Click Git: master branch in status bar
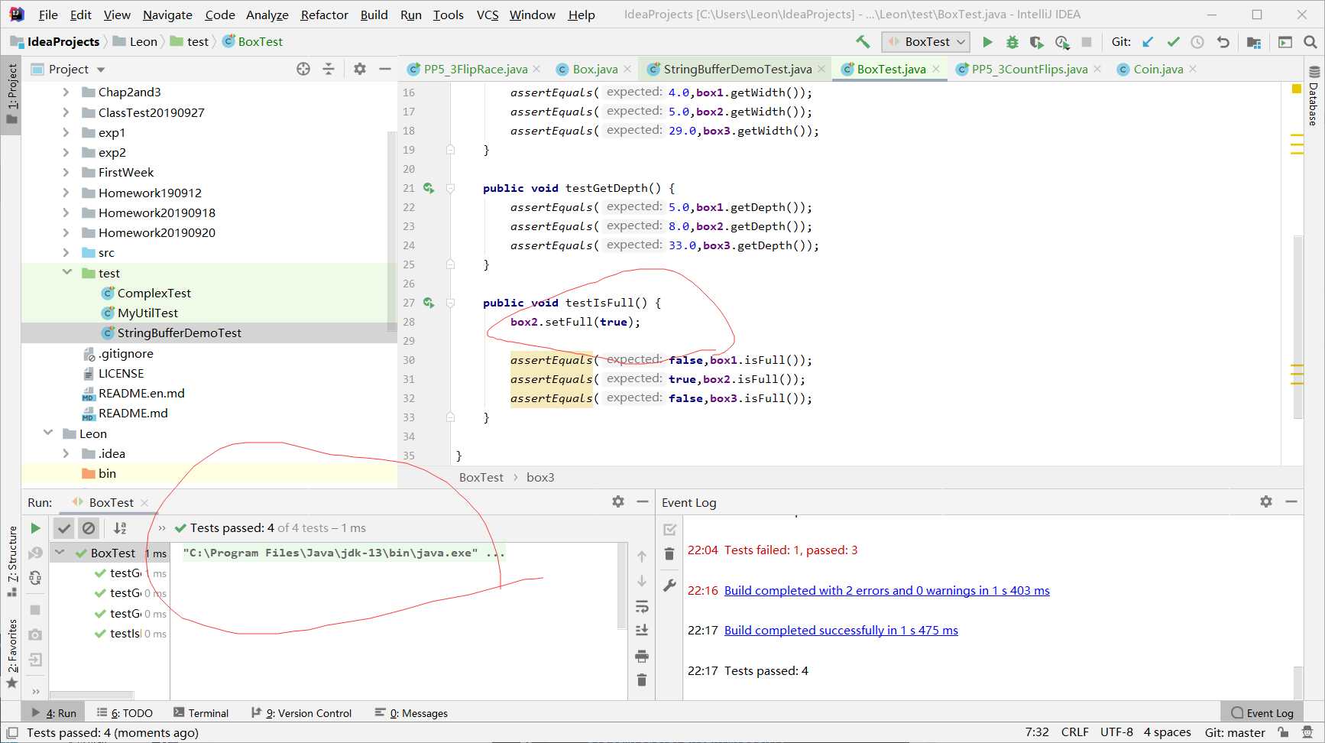The height and width of the screenshot is (743, 1325). coord(1235,732)
